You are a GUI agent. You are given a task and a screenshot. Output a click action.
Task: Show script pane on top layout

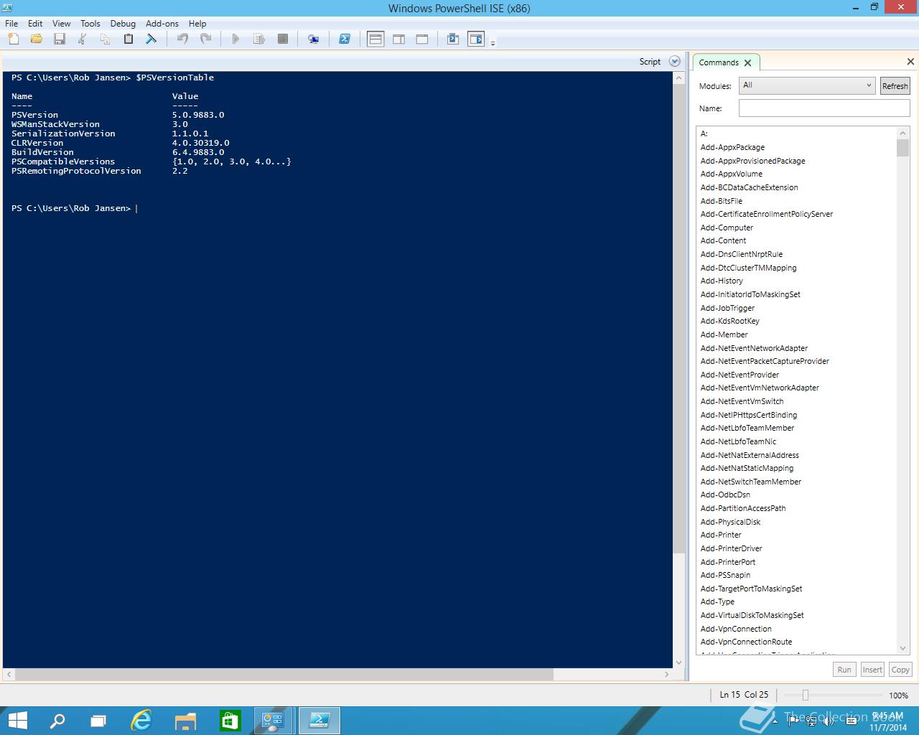pos(375,39)
